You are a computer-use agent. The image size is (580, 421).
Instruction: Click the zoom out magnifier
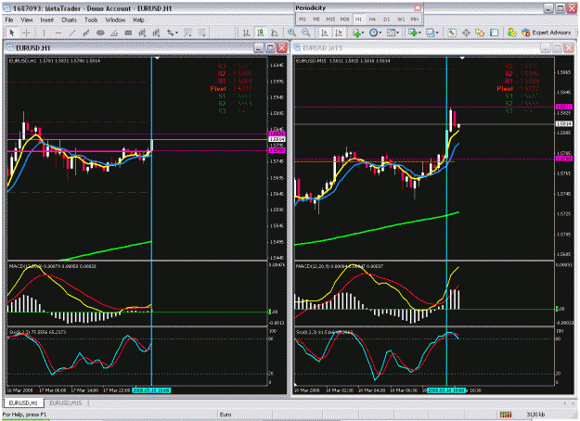coord(306,32)
